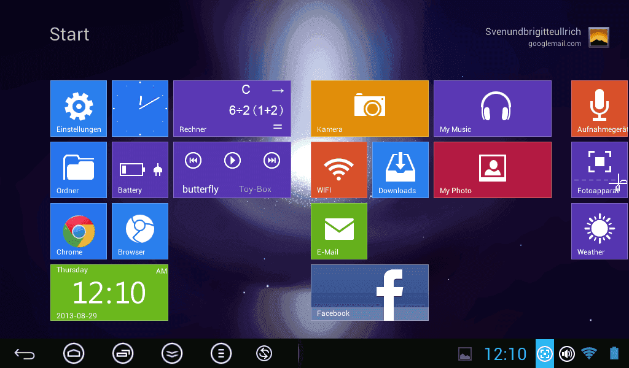
Task: Open the Aufnahmegerät microphone tile
Action: (x=600, y=109)
